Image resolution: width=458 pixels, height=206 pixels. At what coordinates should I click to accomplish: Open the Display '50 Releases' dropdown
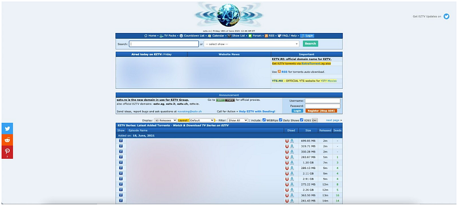(165, 120)
